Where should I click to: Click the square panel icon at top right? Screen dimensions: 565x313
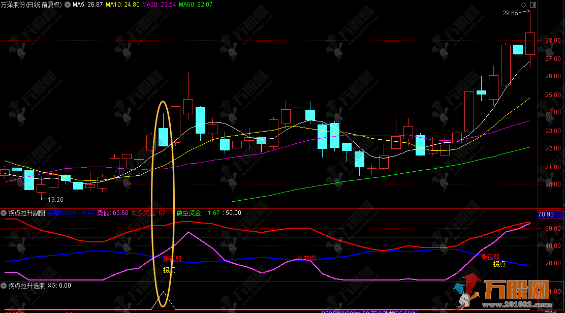click(532, 5)
